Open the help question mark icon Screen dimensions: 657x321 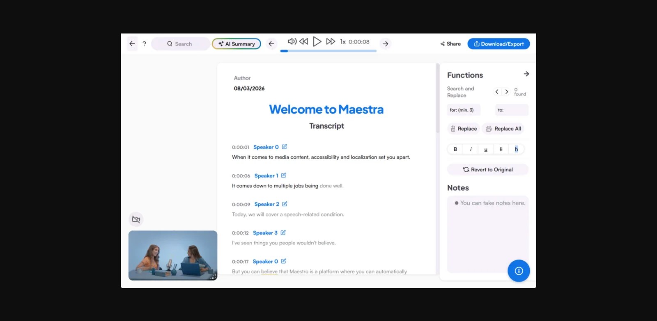pos(144,44)
